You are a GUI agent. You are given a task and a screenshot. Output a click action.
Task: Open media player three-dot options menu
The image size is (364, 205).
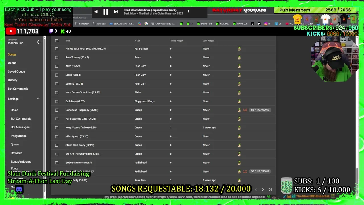pyautogui.click(x=188, y=12)
